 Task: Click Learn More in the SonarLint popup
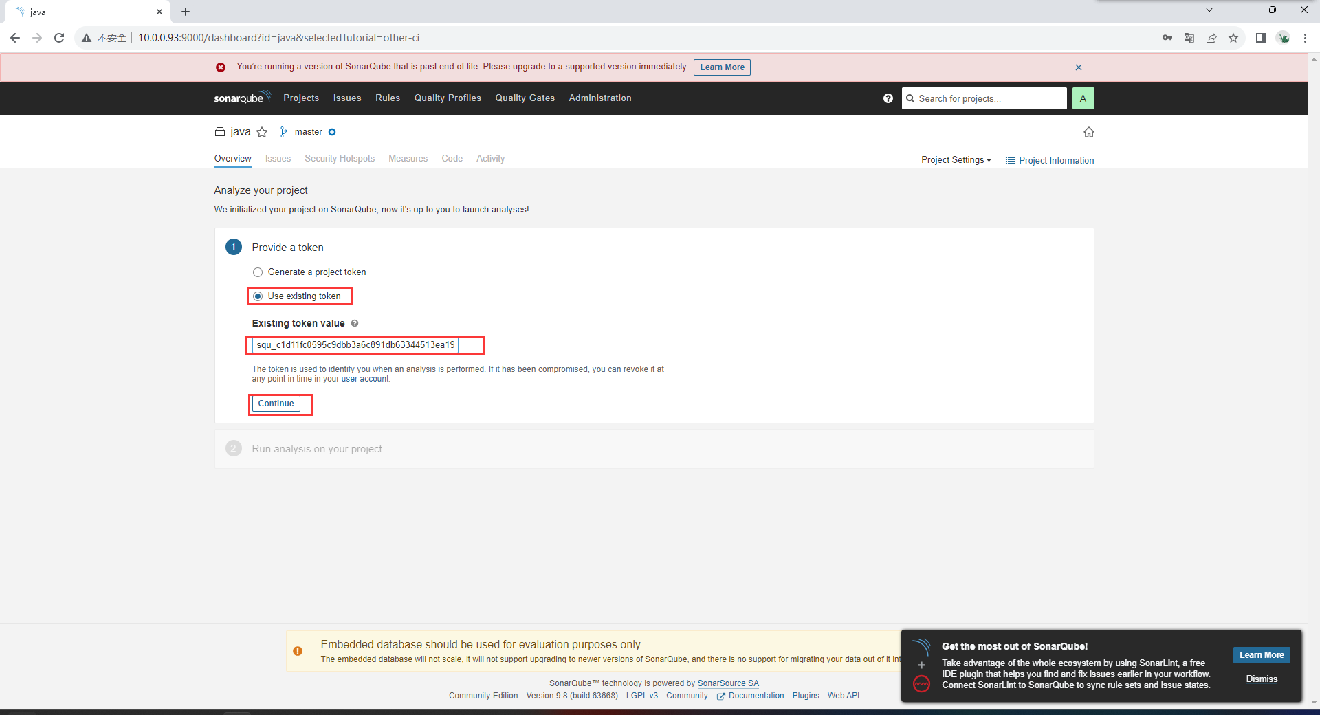tap(1262, 655)
